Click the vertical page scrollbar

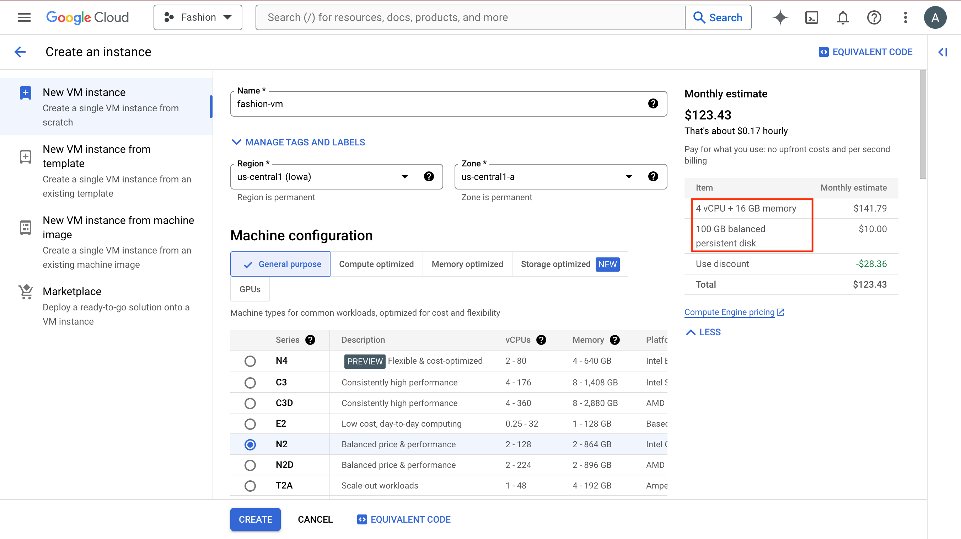point(923,125)
